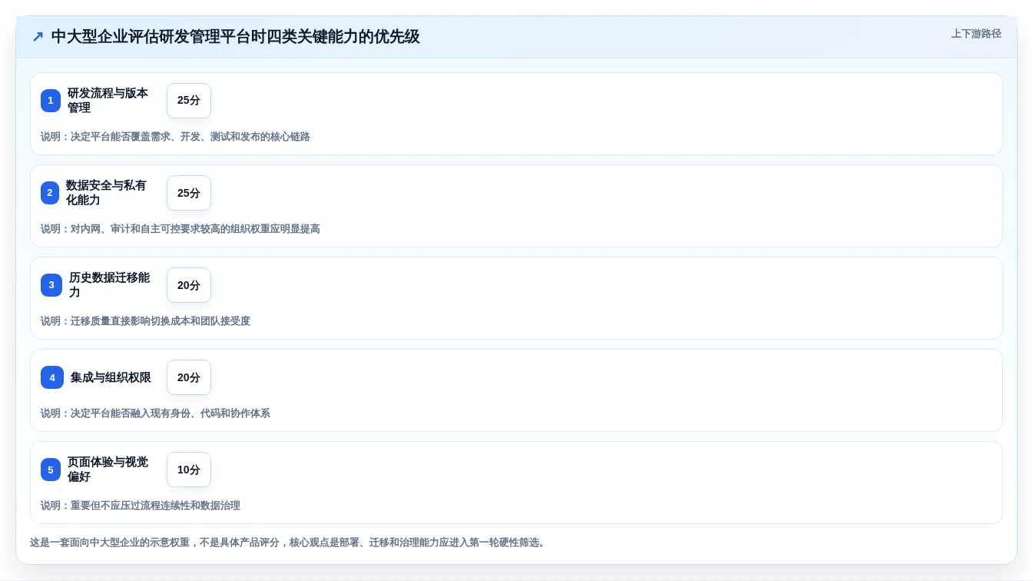Click the number 2 rank badge

coord(50,193)
